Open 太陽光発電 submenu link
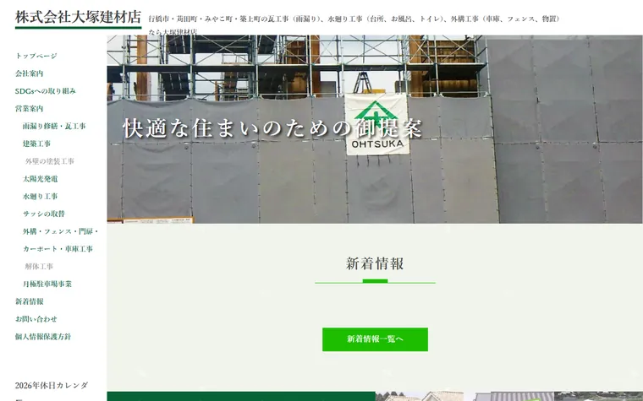The image size is (643, 401). [x=41, y=179]
